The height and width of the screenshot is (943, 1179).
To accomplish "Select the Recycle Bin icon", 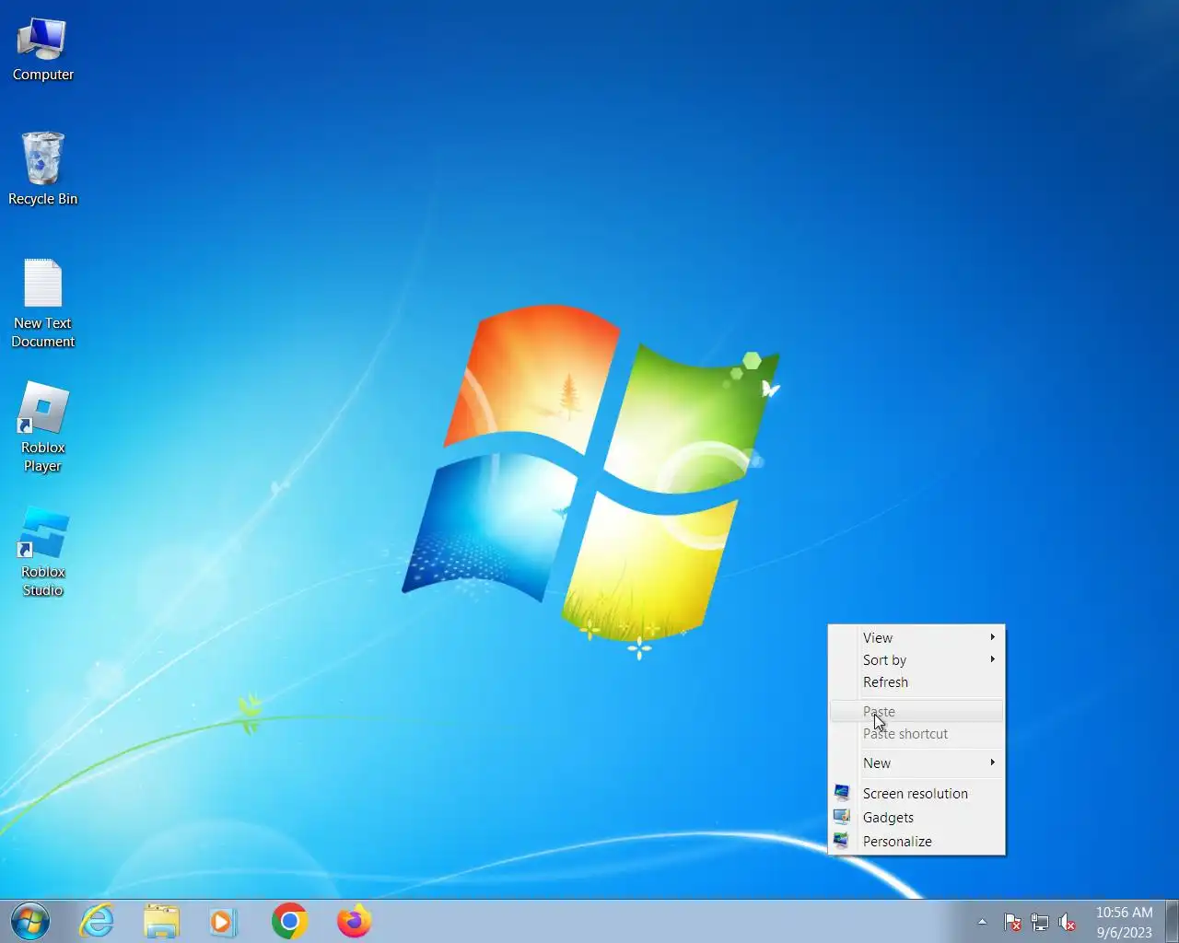I will 42,169.
